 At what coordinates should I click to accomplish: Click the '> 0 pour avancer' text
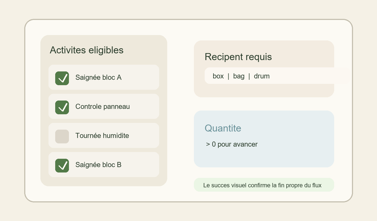[232, 144]
